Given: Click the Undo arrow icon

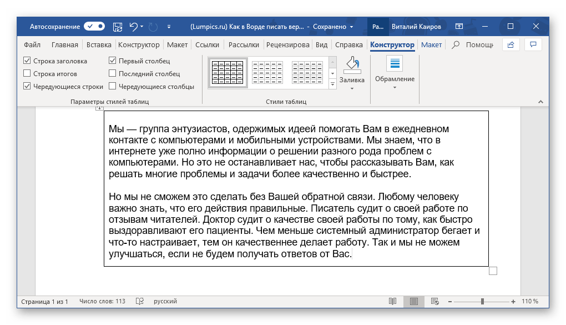Looking at the screenshot, I should [x=133, y=27].
